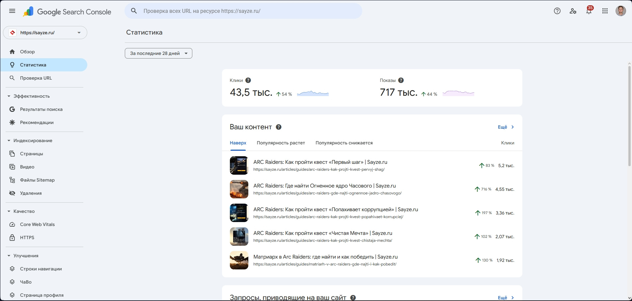
Task: Click the Строки навигации layers icon
Action: (12, 269)
